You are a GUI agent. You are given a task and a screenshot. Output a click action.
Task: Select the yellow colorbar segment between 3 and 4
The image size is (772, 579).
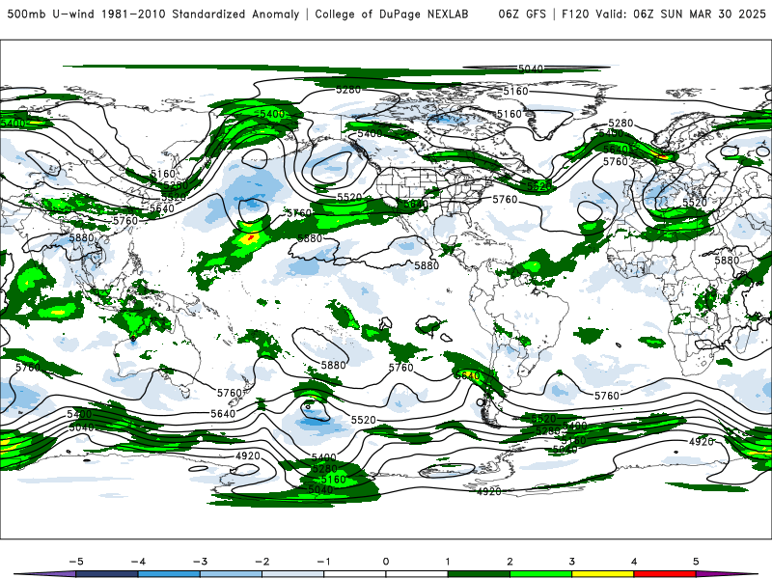603,574
